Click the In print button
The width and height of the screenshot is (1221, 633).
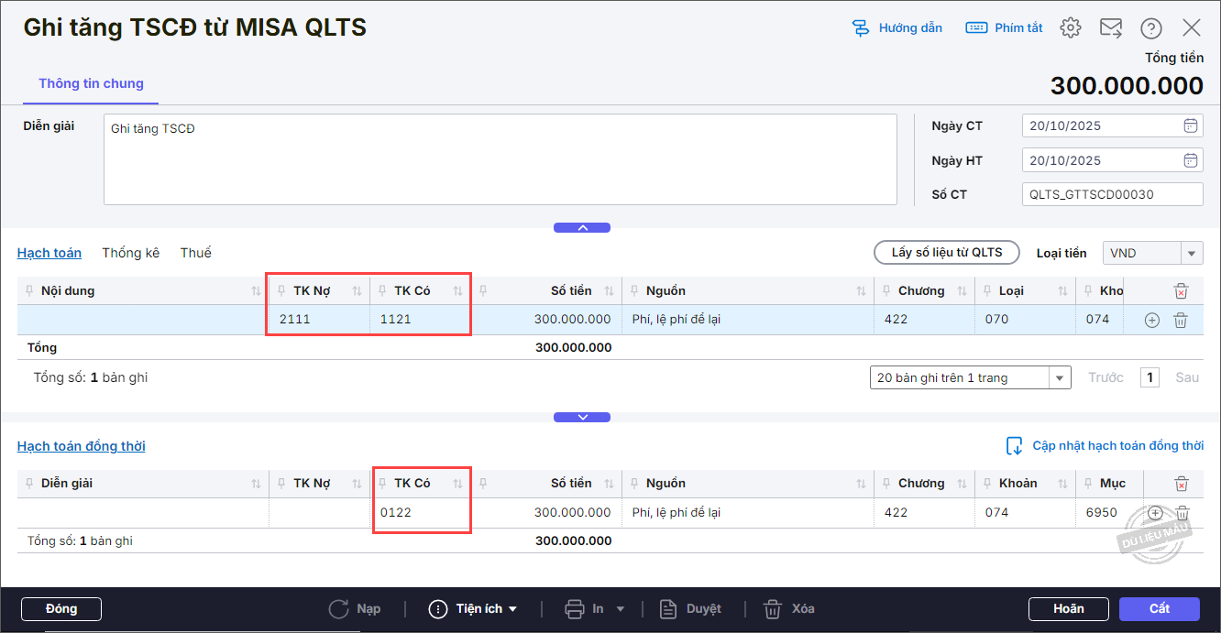click(x=585, y=609)
